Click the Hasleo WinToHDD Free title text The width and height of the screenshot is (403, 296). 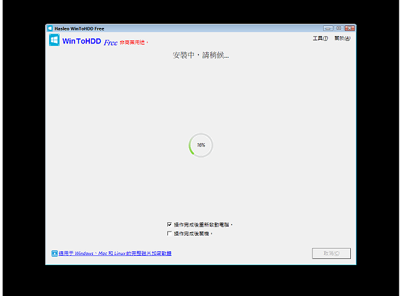pyautogui.click(x=79, y=29)
